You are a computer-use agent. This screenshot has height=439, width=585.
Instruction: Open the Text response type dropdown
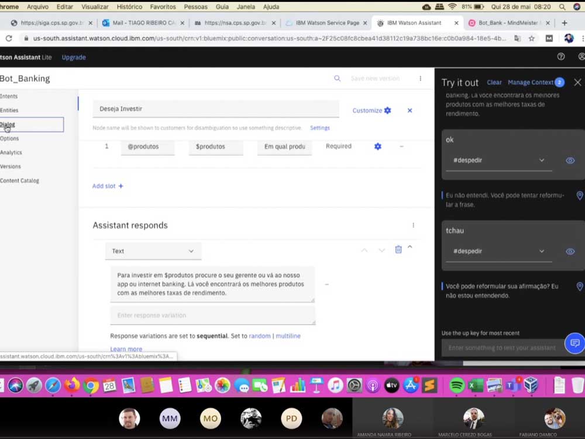pos(153,251)
